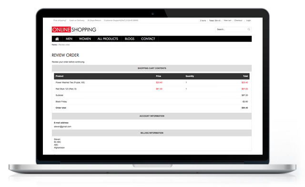Open the BLOGS page

(130, 39)
